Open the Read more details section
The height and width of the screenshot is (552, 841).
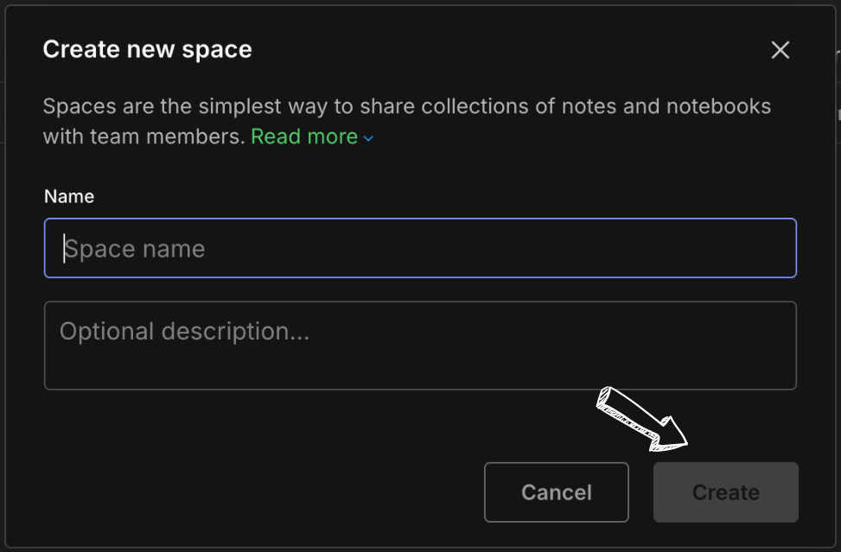tap(304, 136)
